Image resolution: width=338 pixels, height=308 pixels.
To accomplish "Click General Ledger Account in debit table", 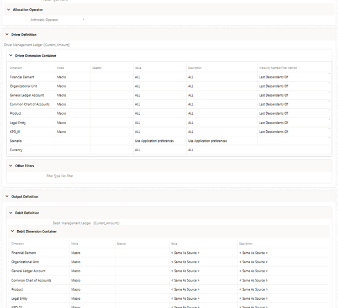I will coord(29,271).
